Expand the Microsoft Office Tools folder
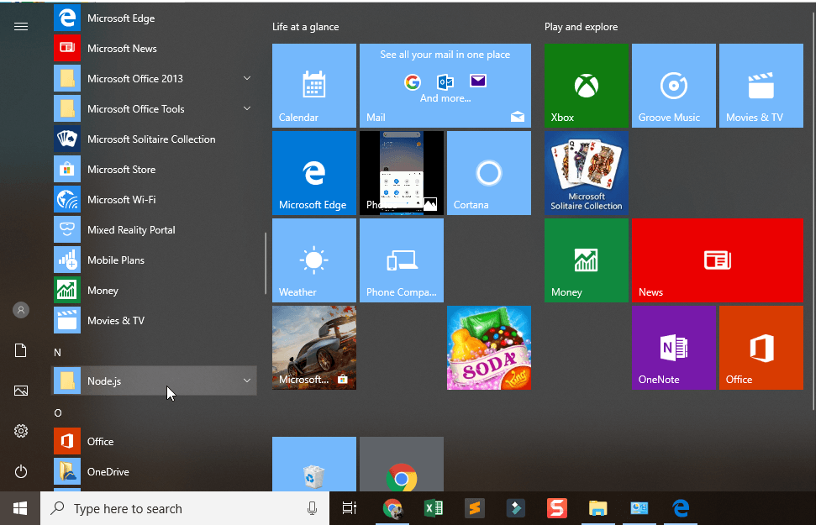Screen dimensions: 821x525 (155, 109)
